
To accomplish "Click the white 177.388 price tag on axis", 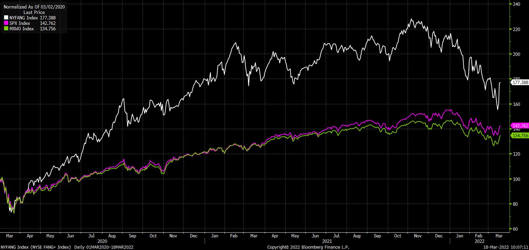I will click(x=520, y=82).
